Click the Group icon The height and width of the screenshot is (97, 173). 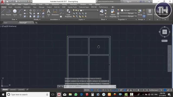140,12
